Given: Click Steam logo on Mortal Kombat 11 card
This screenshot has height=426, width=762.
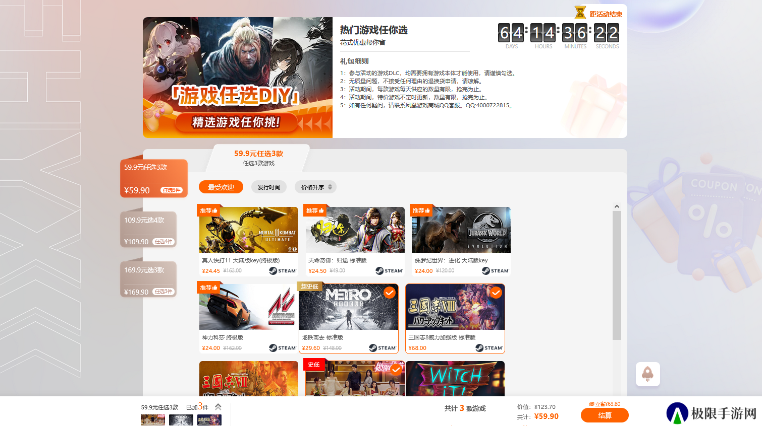Looking at the screenshot, I should (283, 271).
